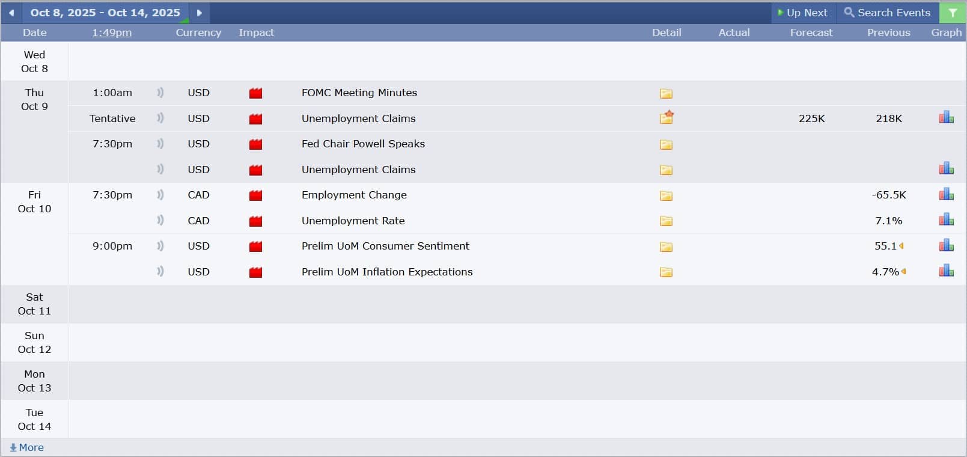Open graph for CAD Unemployment Rate
This screenshot has height=457, width=967.
pyautogui.click(x=946, y=219)
